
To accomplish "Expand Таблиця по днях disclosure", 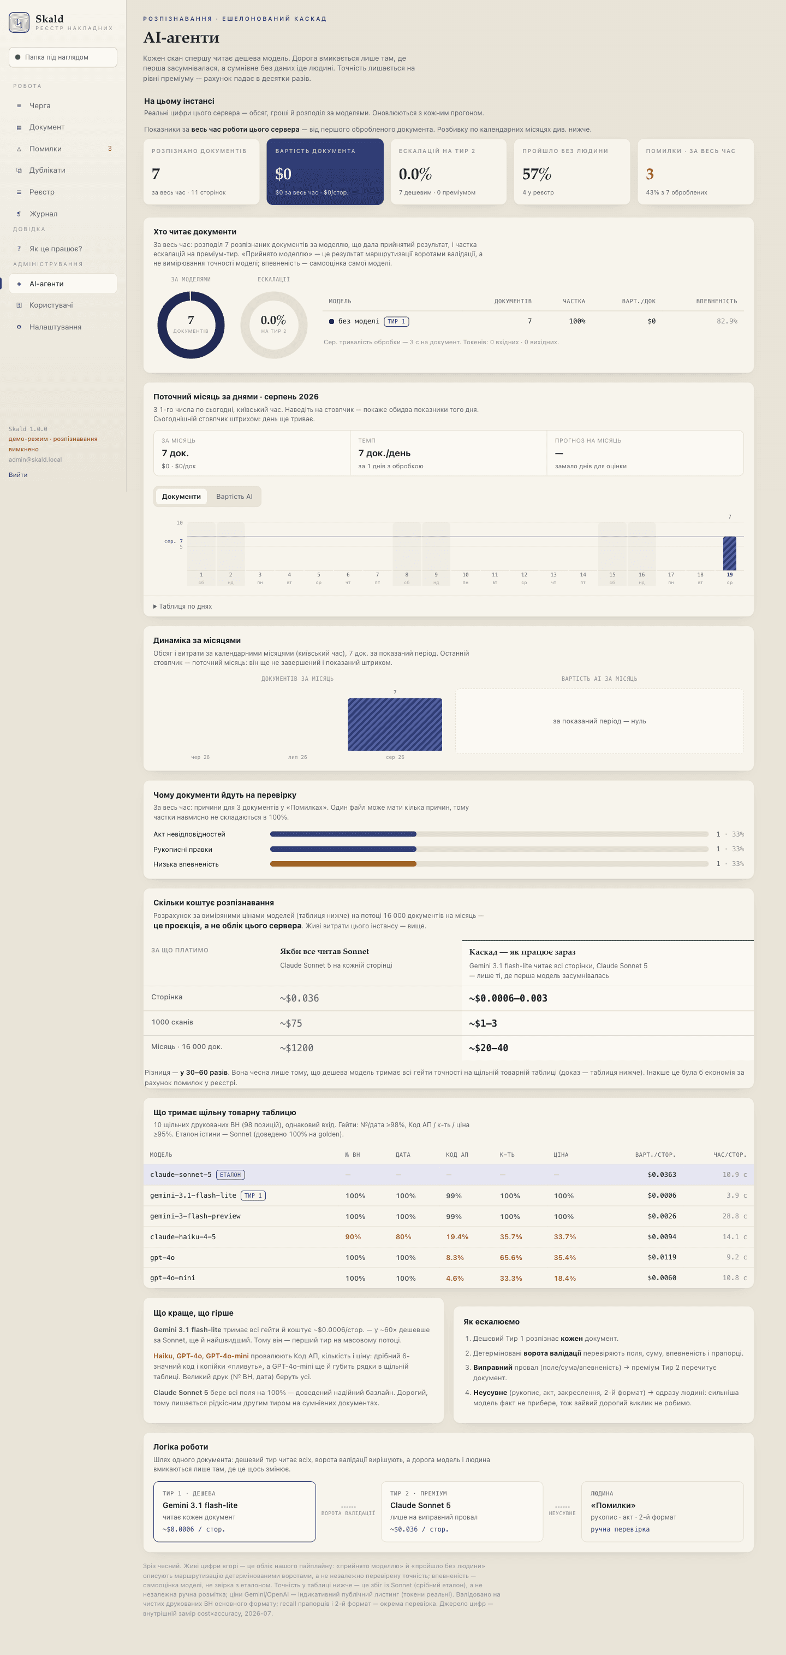I will pyautogui.click(x=183, y=606).
